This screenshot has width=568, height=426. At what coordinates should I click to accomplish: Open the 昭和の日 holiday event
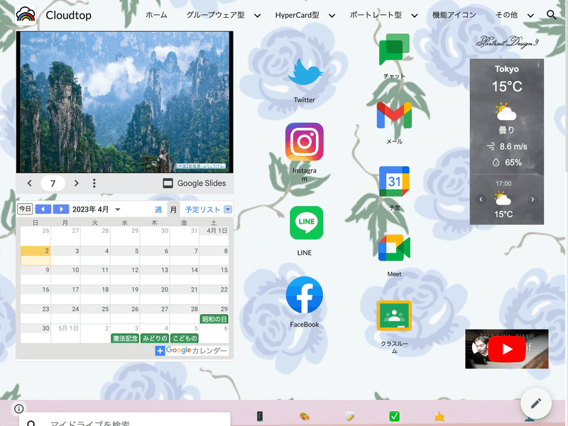214,319
